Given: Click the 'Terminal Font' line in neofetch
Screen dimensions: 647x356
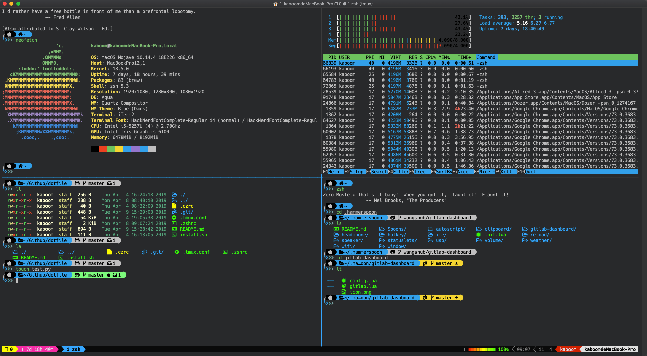Looking at the screenshot, I should tap(204, 120).
